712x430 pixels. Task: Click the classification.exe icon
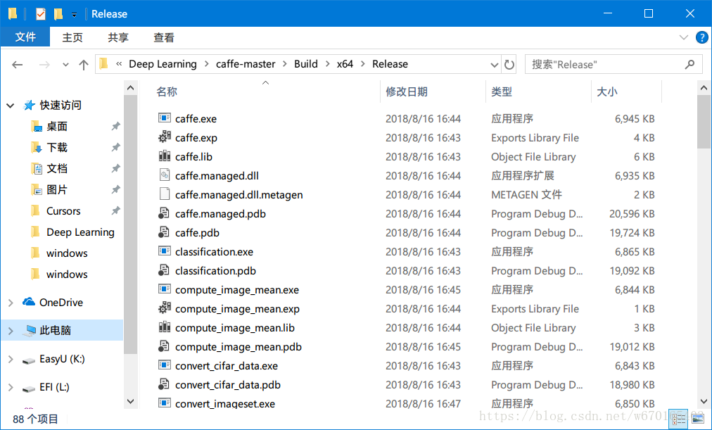165,251
